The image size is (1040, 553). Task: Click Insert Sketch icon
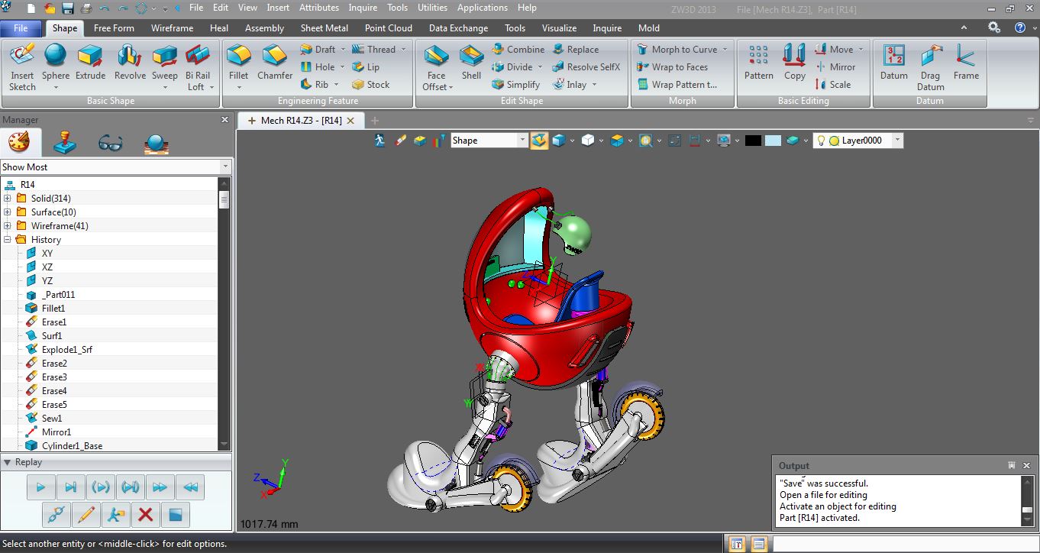coord(22,66)
